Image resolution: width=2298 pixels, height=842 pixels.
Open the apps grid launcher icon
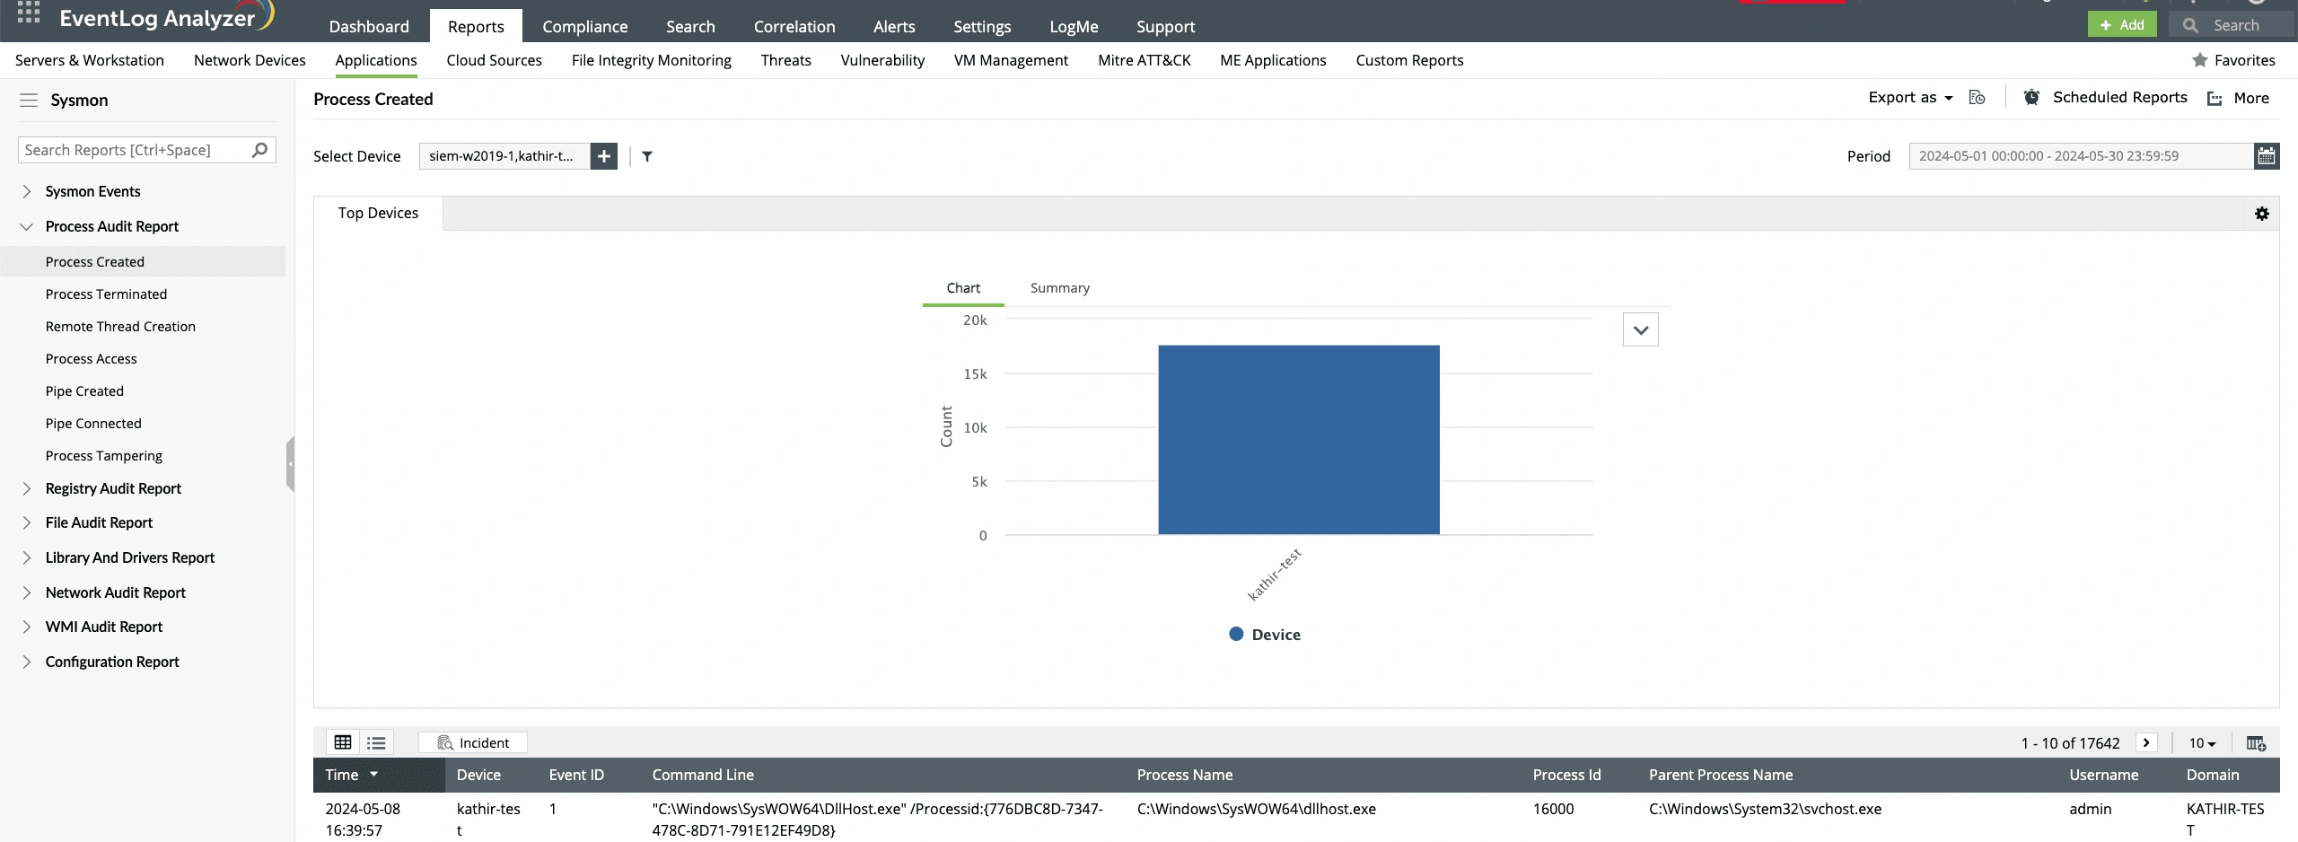coord(29,12)
